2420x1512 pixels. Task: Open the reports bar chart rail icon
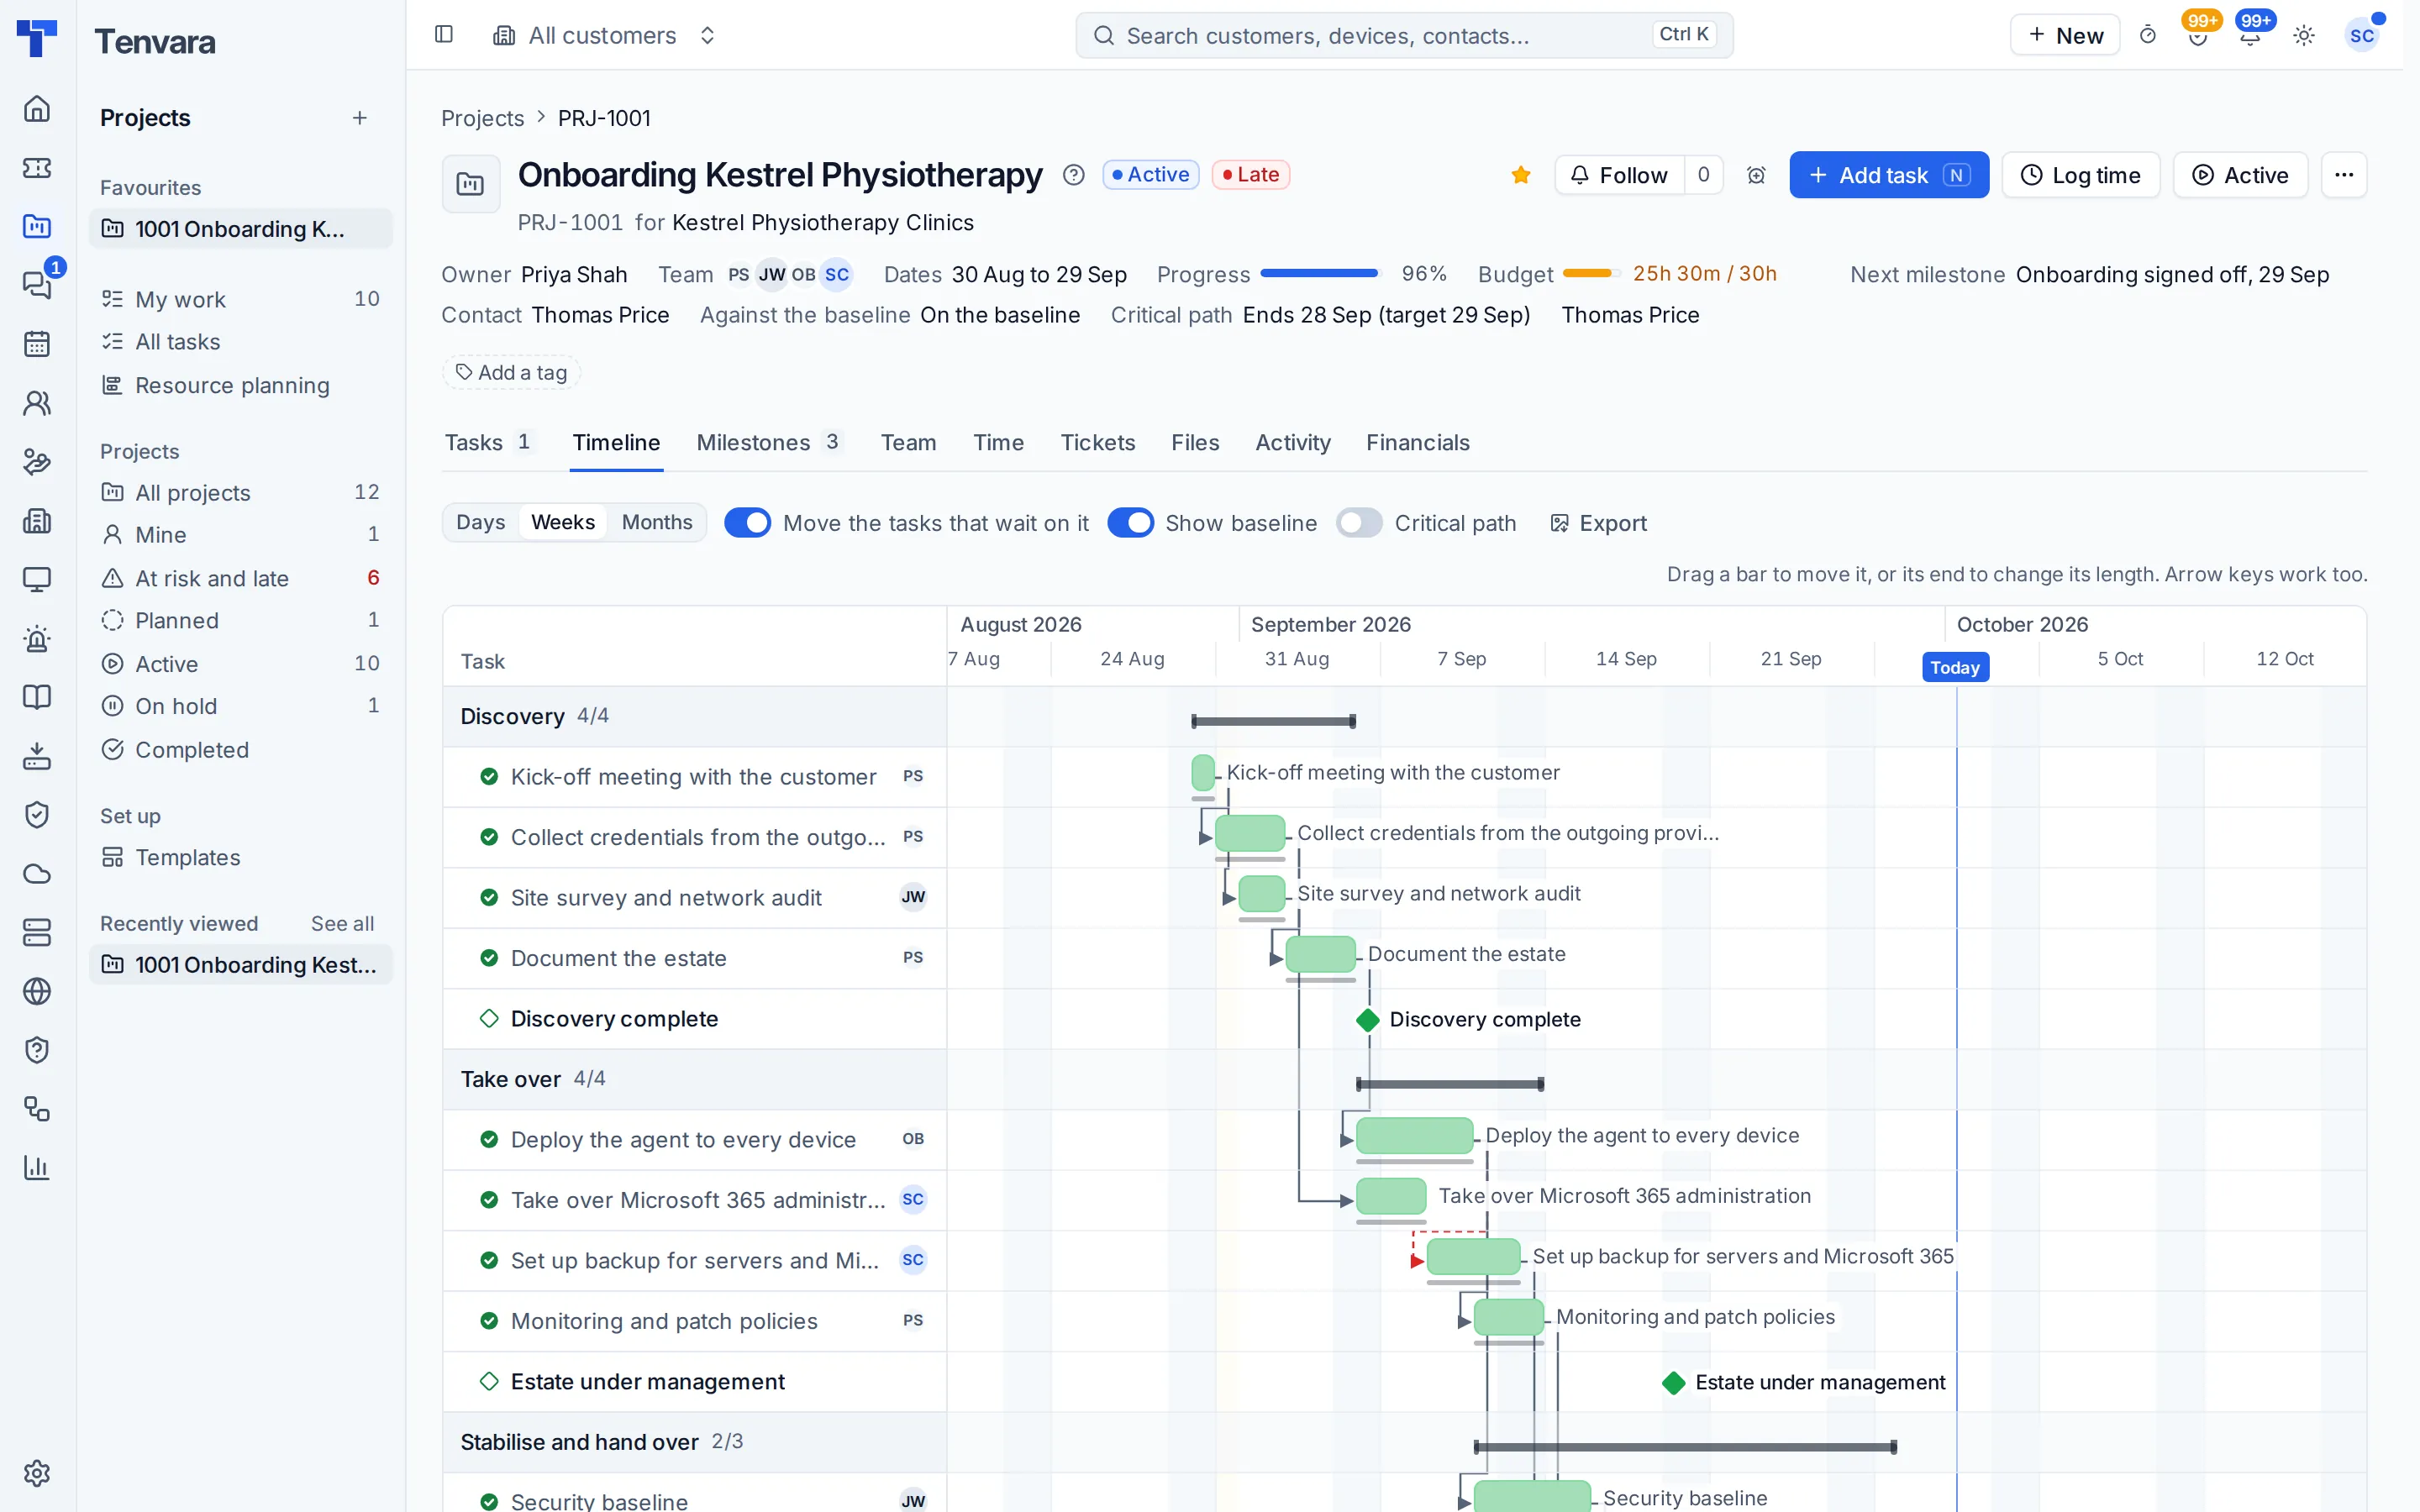37,1167
